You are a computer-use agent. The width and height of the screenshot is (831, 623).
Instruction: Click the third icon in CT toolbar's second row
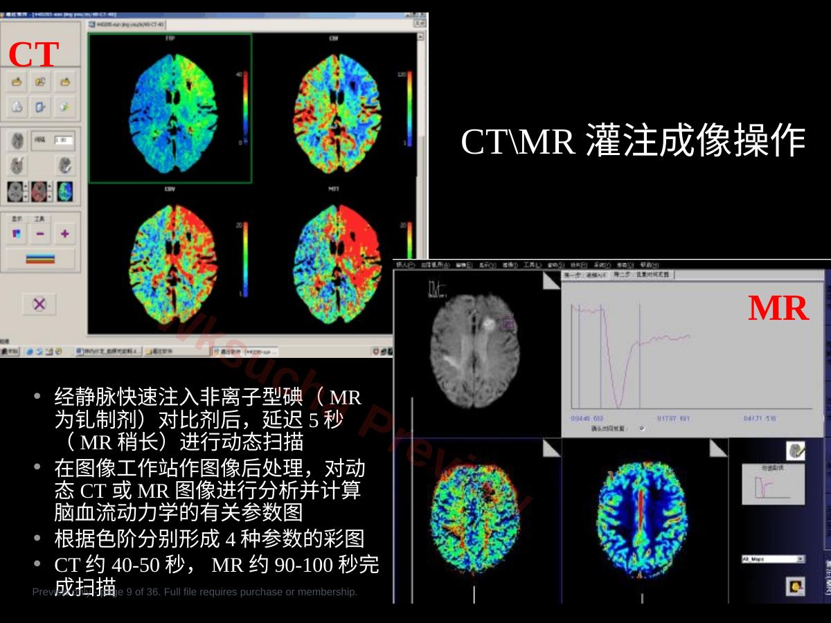click(64, 107)
